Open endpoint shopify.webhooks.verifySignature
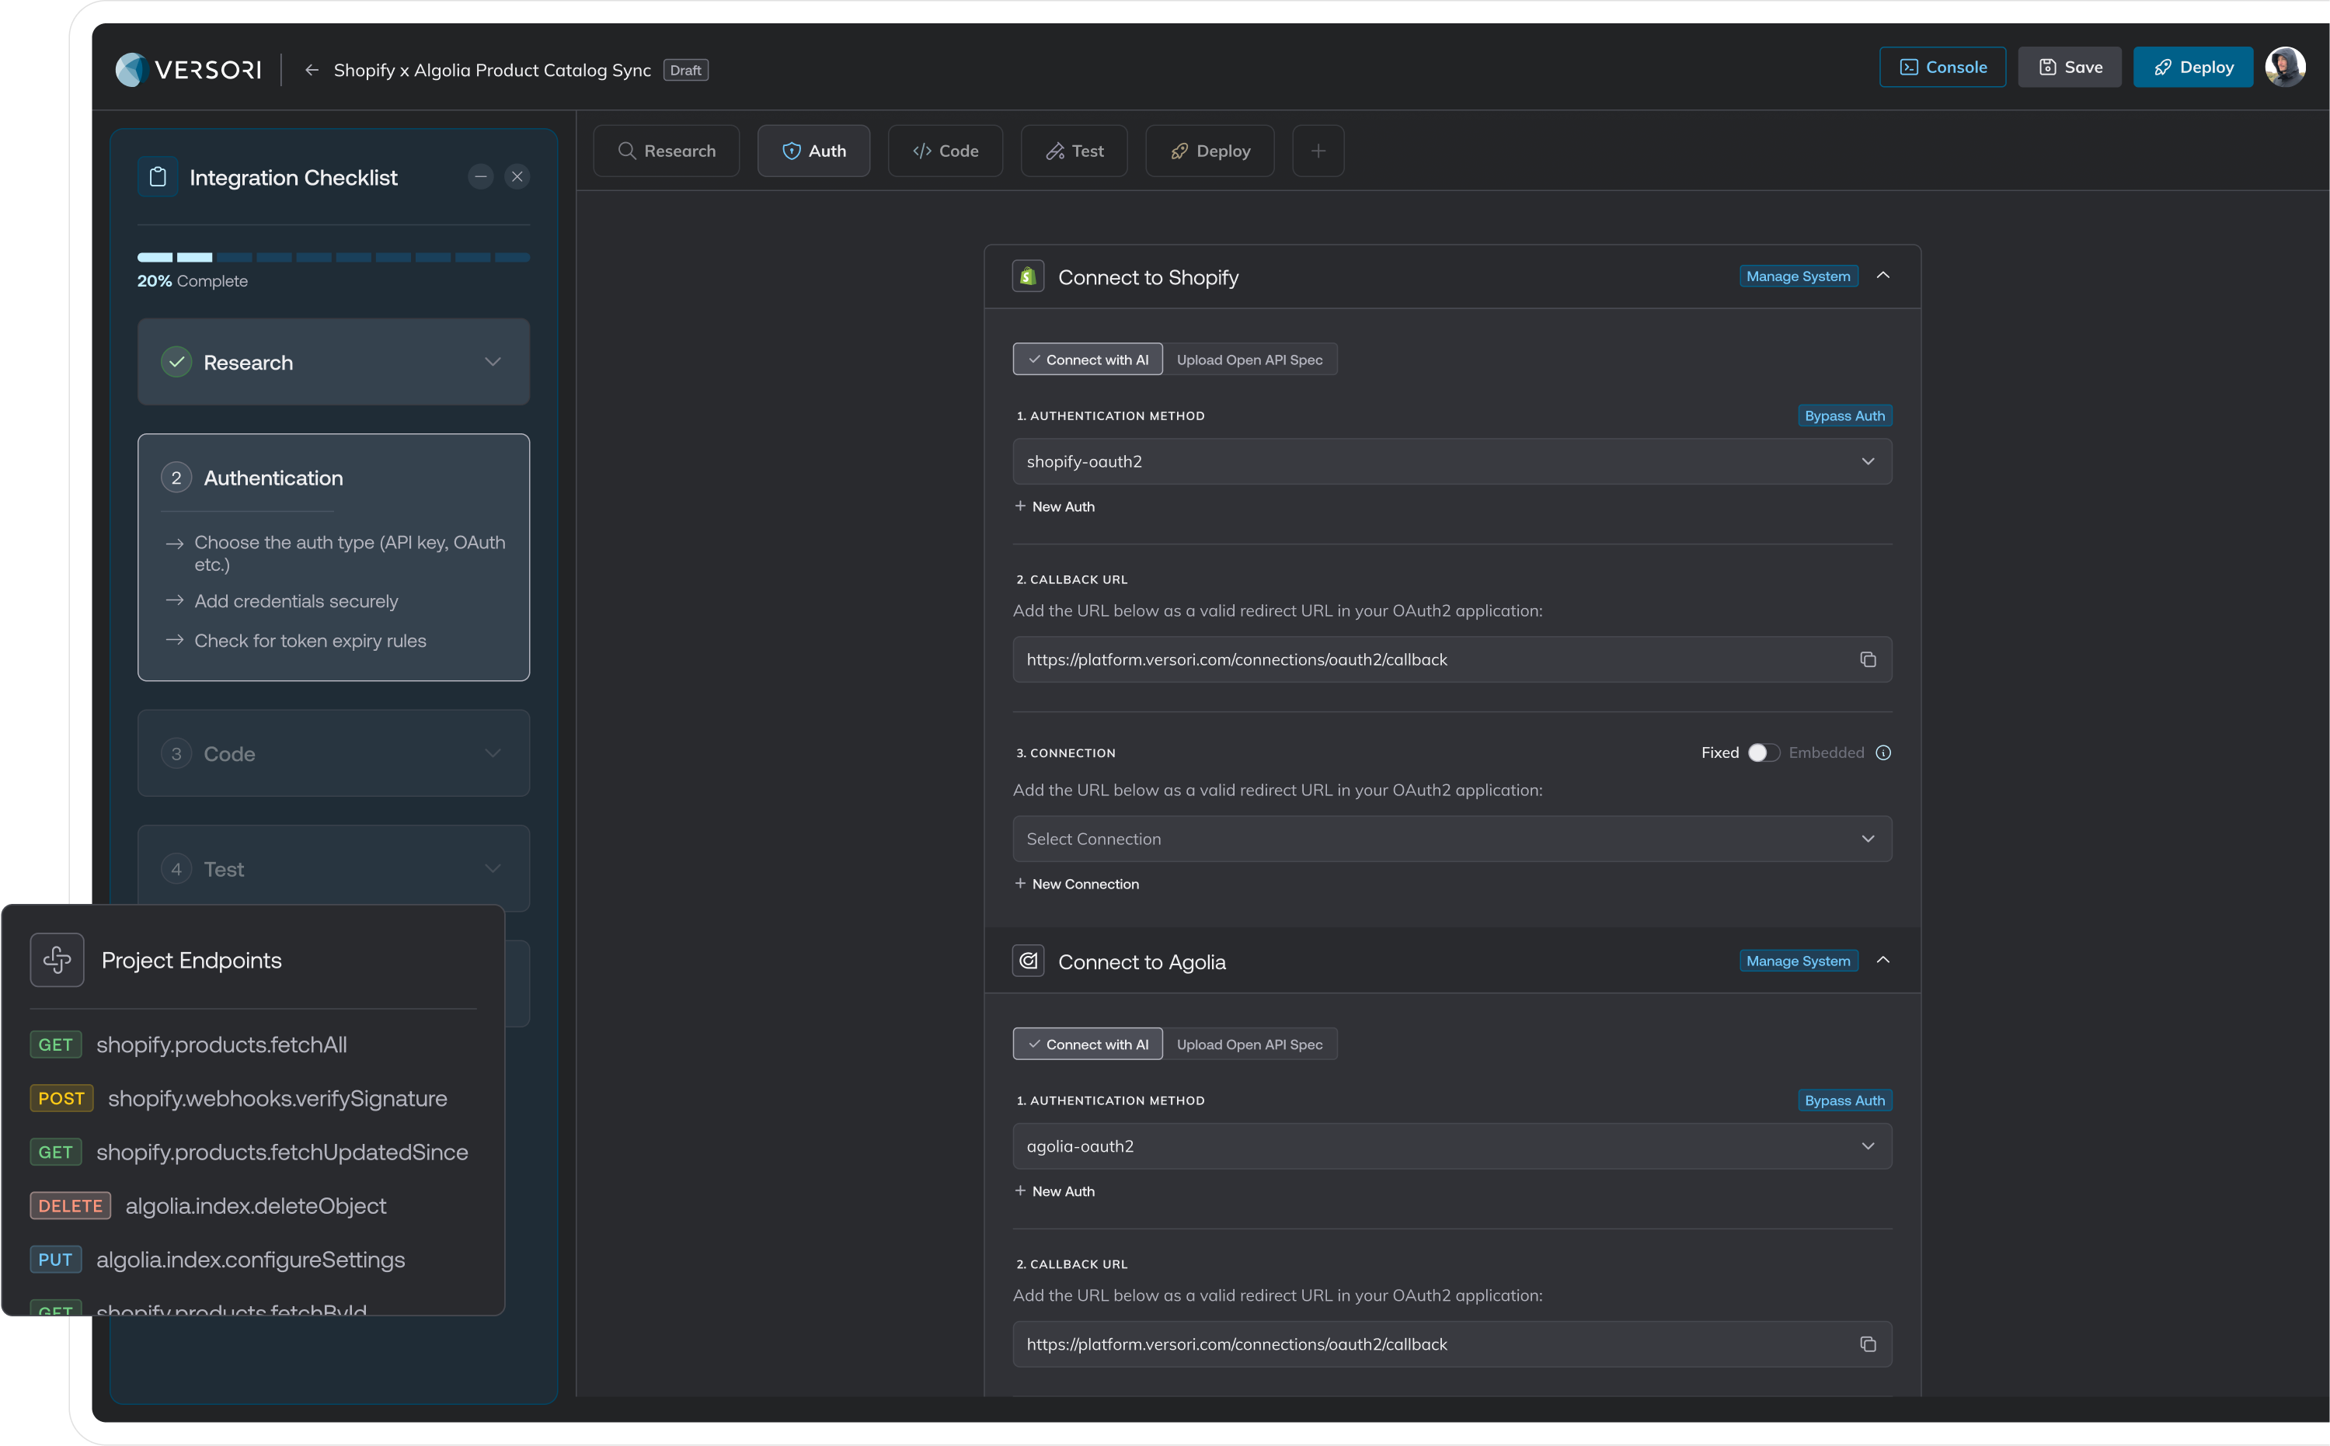 coord(277,1098)
